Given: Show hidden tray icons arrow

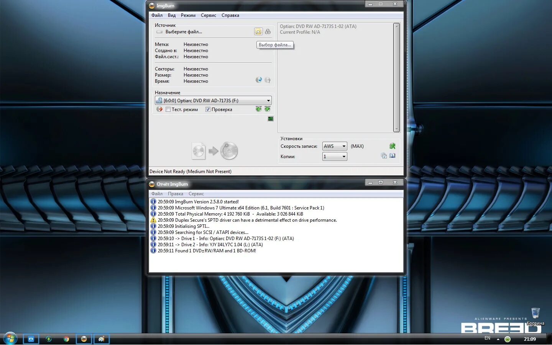Looking at the screenshot, I should click(498, 339).
